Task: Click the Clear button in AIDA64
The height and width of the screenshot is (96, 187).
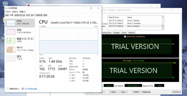Action: pos(113,92)
